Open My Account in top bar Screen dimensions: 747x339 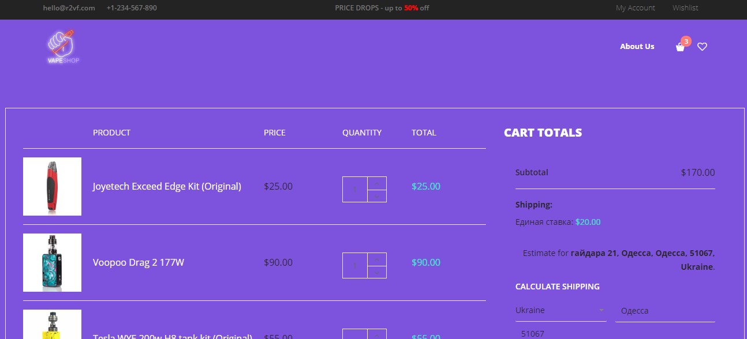636,8
